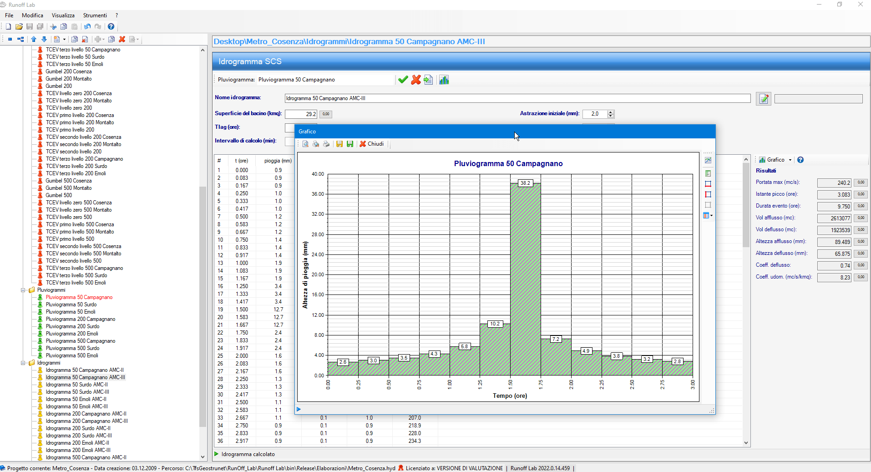Click the green checkmark confirm icon
This screenshot has height=472, width=871.
[x=403, y=80]
